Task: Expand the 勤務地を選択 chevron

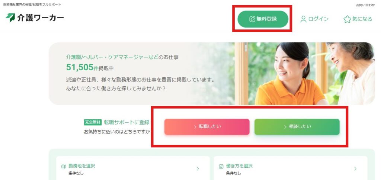Action: [x=198, y=168]
